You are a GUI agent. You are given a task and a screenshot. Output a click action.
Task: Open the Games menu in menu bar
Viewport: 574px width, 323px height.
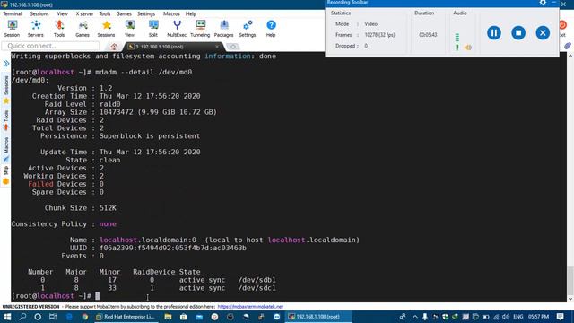124,13
